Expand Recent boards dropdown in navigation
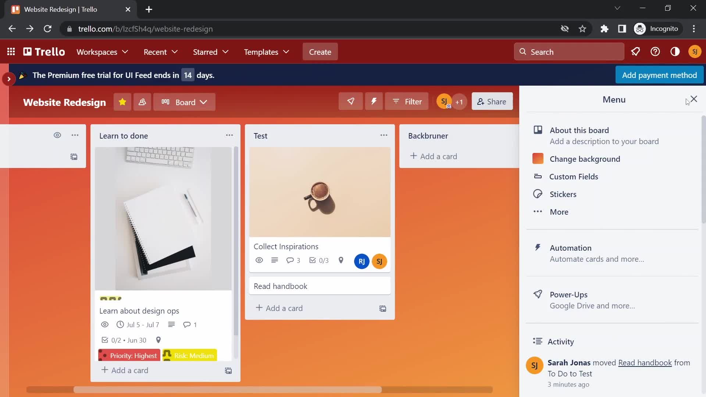The width and height of the screenshot is (706, 397). (x=160, y=52)
